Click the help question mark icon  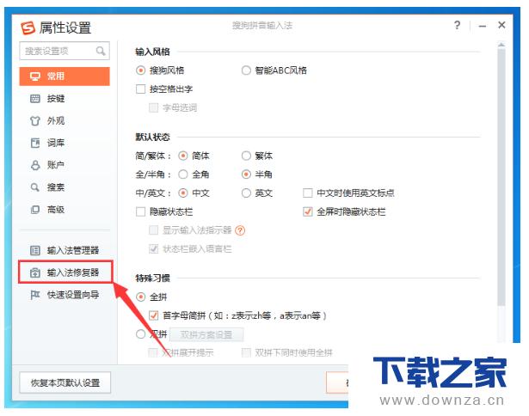pyautogui.click(x=457, y=26)
